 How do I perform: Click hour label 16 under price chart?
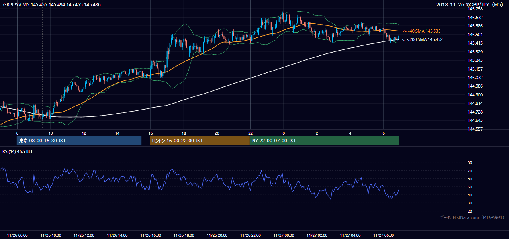[151, 133]
